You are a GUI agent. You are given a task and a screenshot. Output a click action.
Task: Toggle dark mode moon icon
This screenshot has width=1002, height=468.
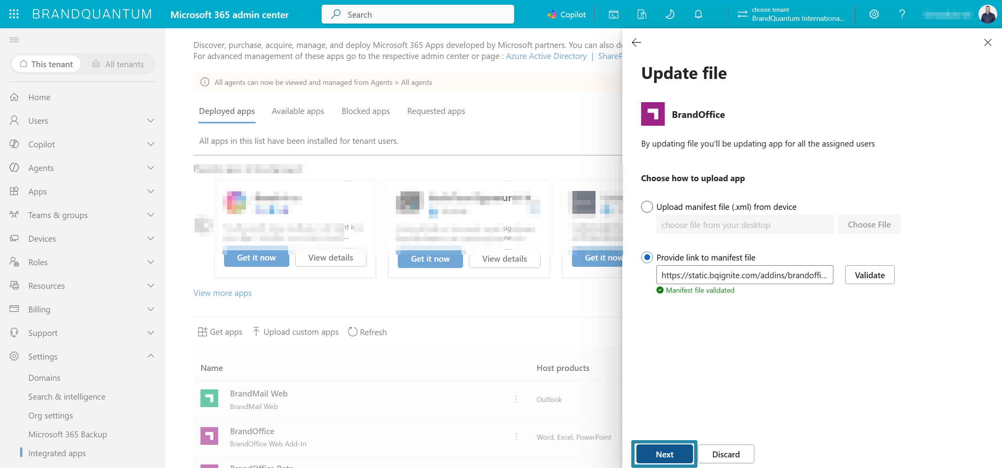tap(670, 15)
